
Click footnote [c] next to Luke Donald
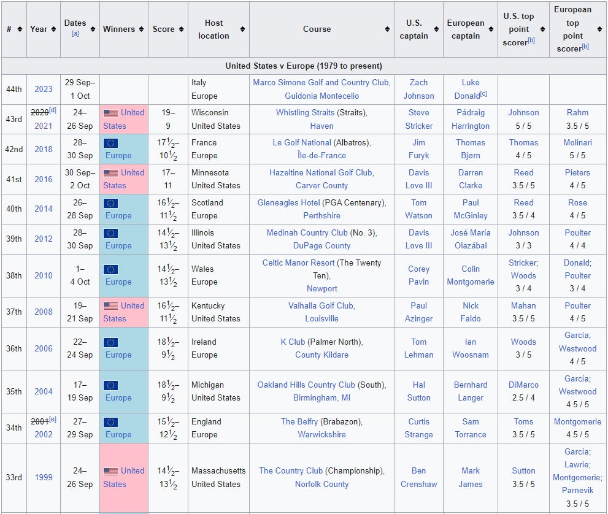pyautogui.click(x=484, y=94)
